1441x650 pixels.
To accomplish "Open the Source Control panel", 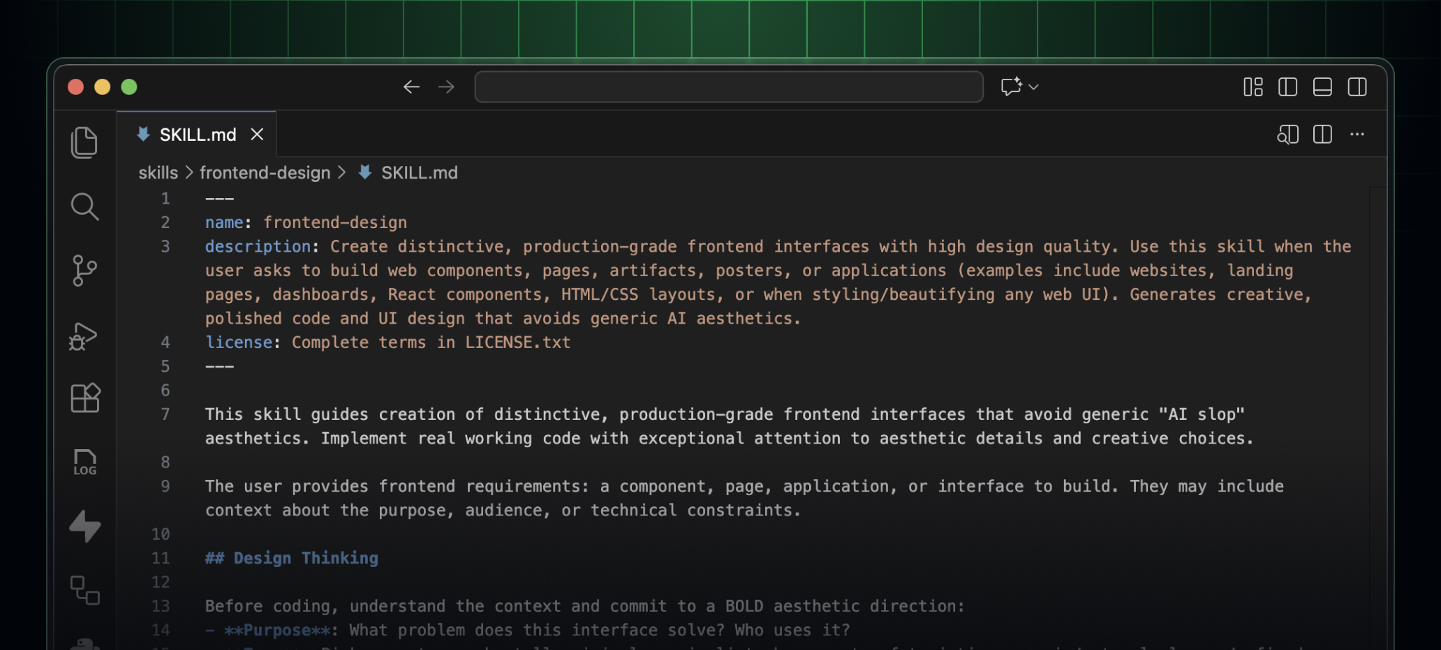I will tap(84, 271).
